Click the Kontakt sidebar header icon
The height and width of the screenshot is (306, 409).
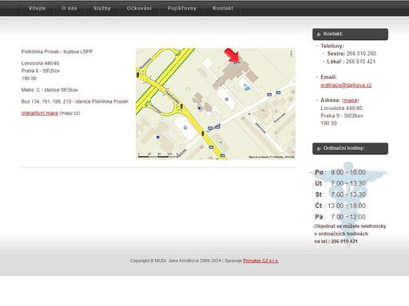318,34
